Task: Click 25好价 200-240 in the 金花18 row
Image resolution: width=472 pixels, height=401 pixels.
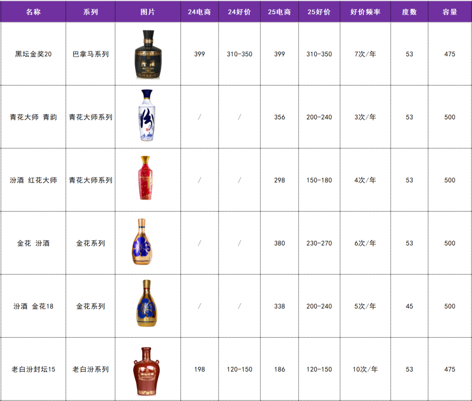Action: tap(319, 306)
